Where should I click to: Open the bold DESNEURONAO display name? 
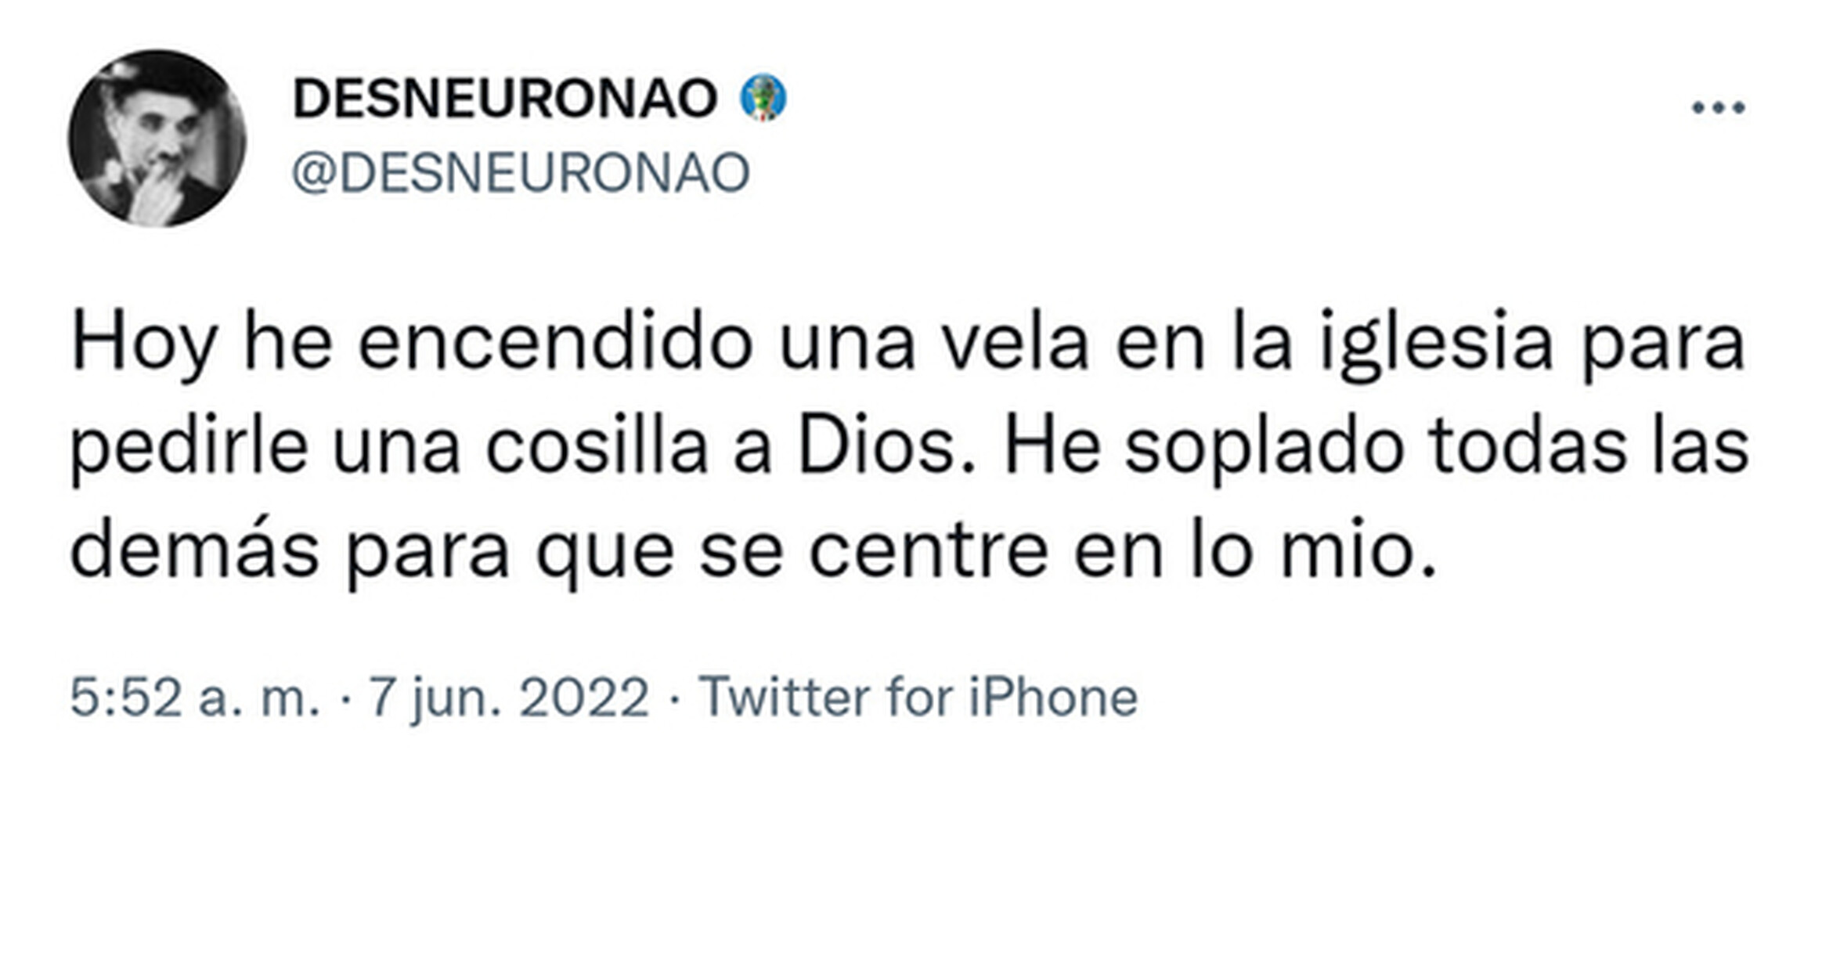pyautogui.click(x=505, y=99)
